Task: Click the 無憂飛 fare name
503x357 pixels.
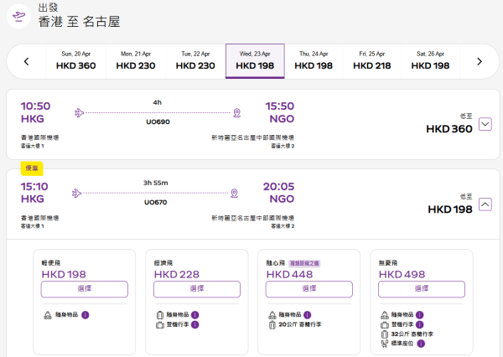Action: [388, 263]
